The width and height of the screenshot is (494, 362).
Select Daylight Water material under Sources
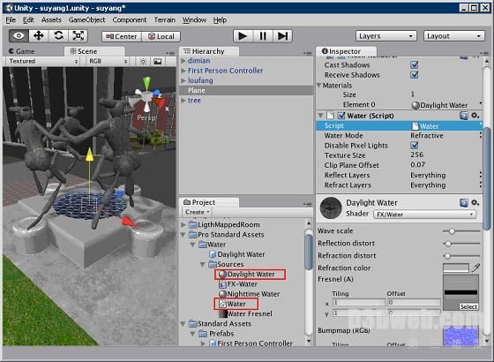(x=251, y=275)
